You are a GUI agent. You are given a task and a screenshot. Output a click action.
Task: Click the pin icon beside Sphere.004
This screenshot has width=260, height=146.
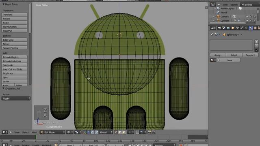coord(212,34)
